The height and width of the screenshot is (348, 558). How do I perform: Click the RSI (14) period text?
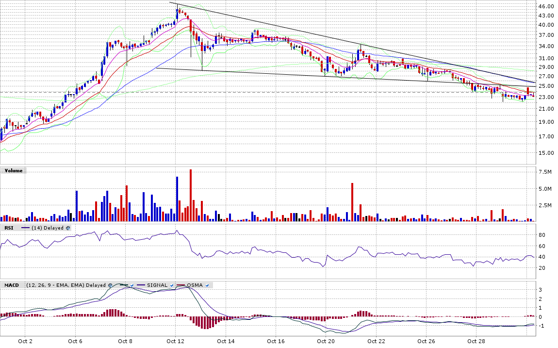37,228
